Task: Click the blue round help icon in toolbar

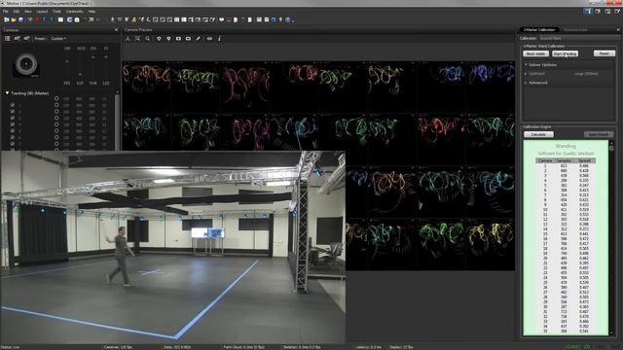Action: pos(288,19)
